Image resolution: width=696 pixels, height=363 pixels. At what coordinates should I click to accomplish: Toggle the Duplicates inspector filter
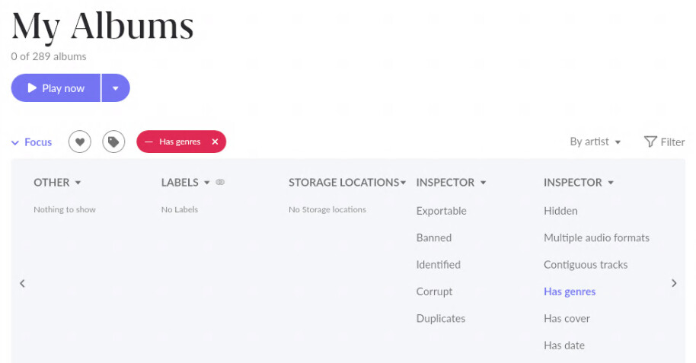(441, 318)
